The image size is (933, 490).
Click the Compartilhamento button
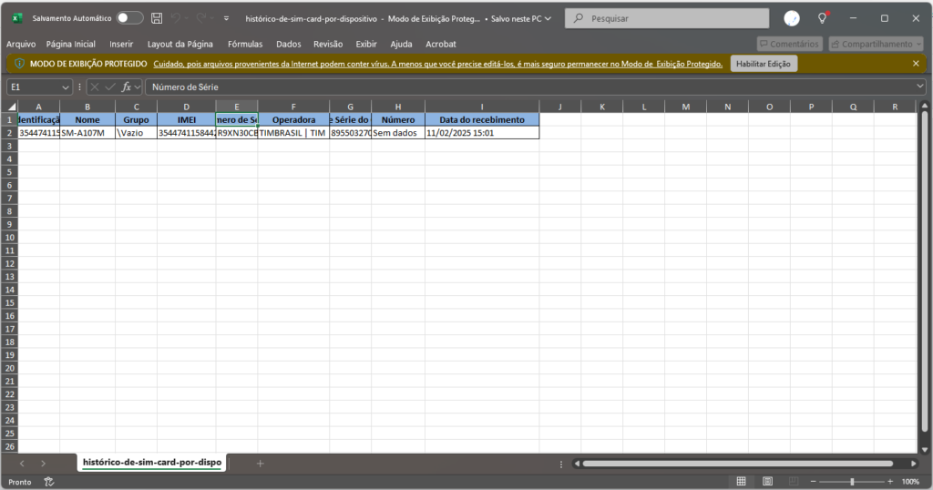[x=876, y=44]
